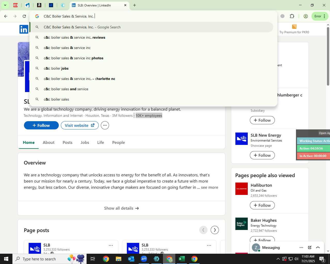This screenshot has width=330, height=264.
Task: Open the pinned tab with the red 'ex' icon
Action: point(15,5)
